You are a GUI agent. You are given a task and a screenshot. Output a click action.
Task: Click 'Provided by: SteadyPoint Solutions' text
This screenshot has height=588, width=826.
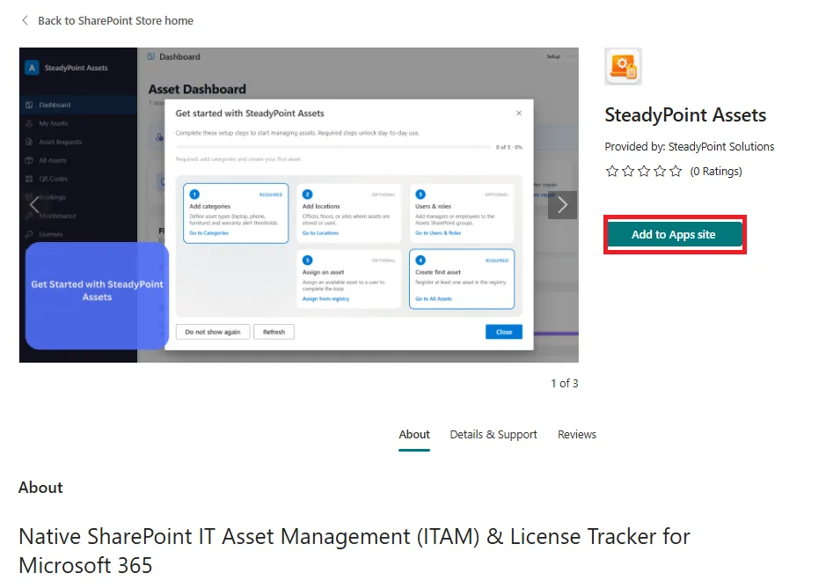pos(689,147)
